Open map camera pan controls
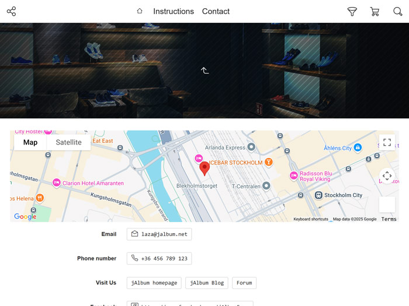409x306 pixels. [387, 175]
